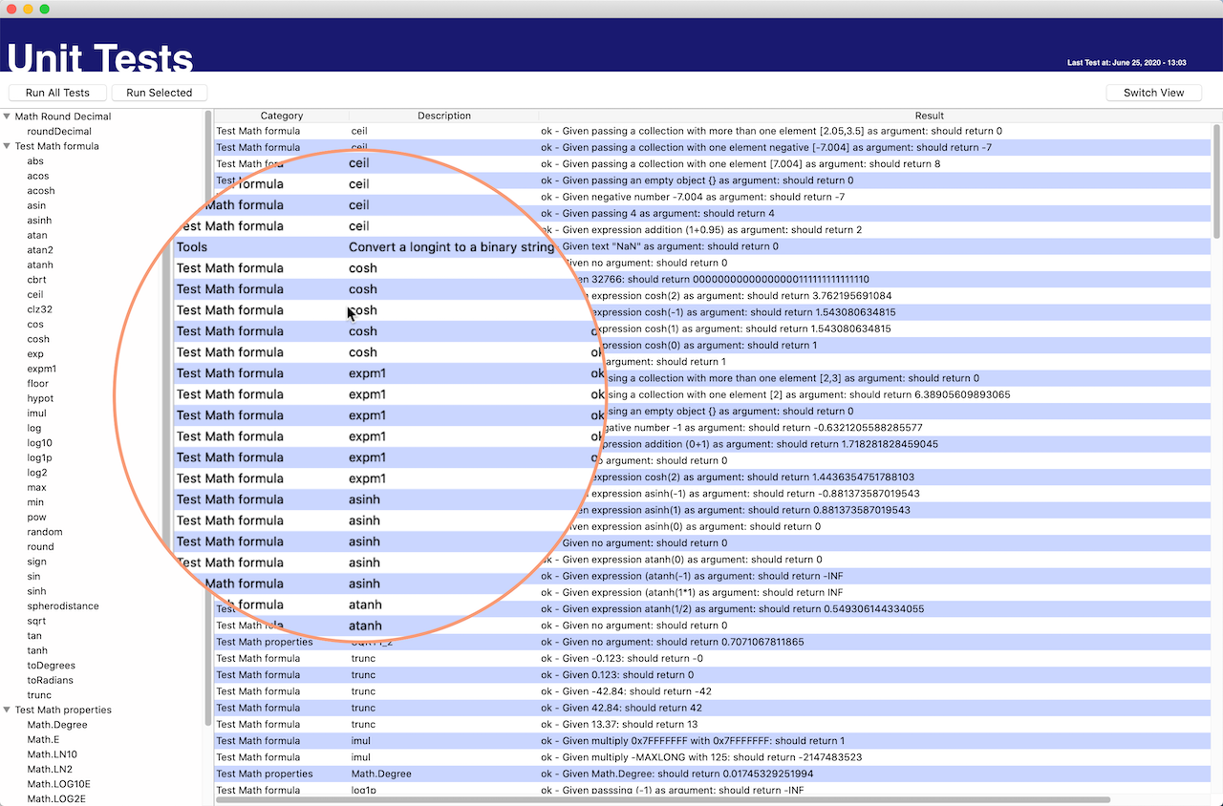Click the Run All Tests button
The height and width of the screenshot is (806, 1223).
pyautogui.click(x=57, y=93)
